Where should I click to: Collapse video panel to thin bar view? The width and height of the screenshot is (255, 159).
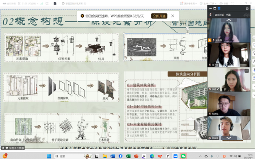click(x=210, y=8)
